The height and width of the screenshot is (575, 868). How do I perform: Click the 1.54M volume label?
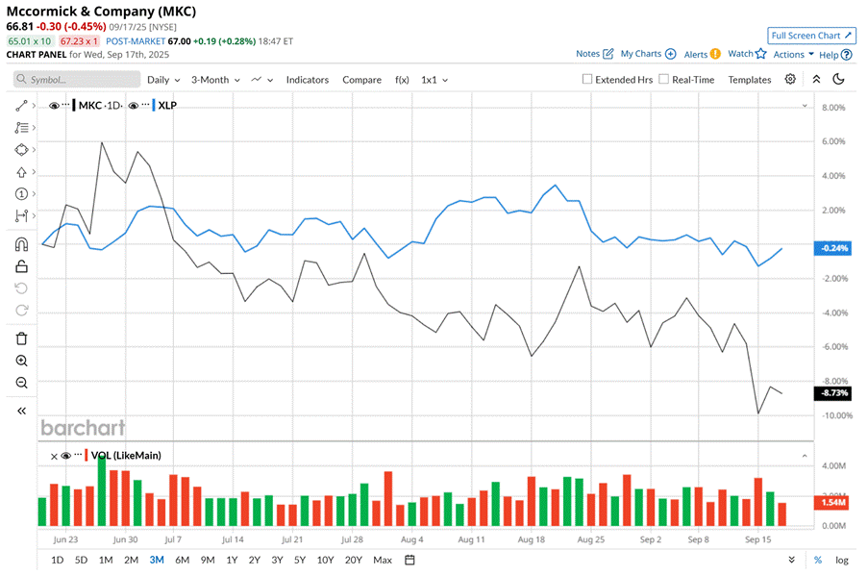832,503
